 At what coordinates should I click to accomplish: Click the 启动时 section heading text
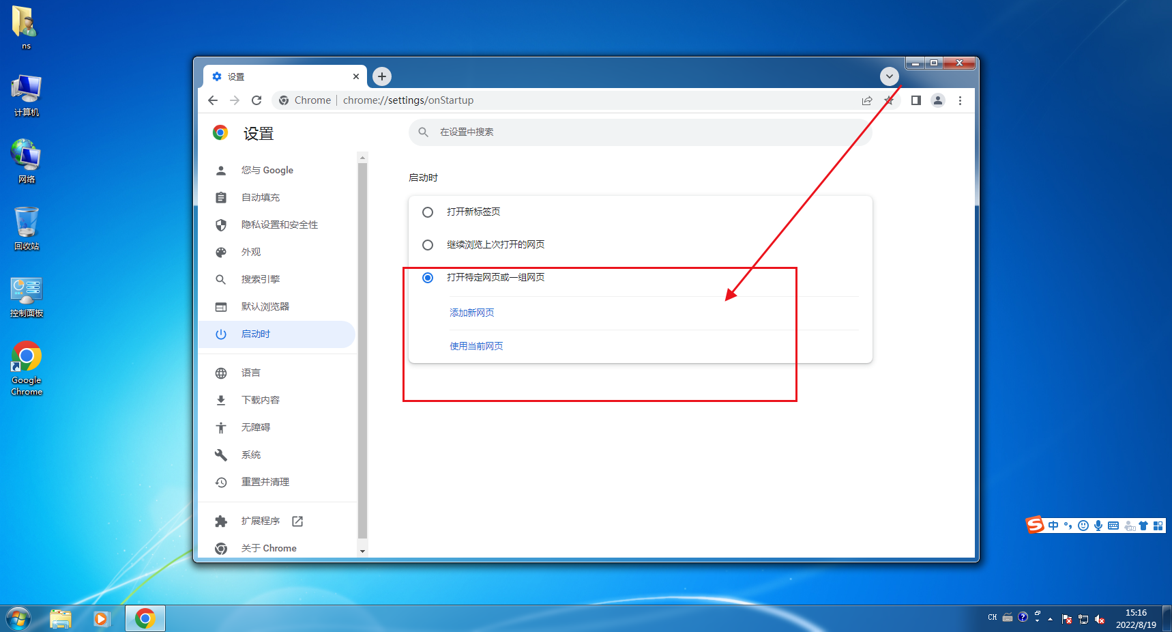pos(423,177)
